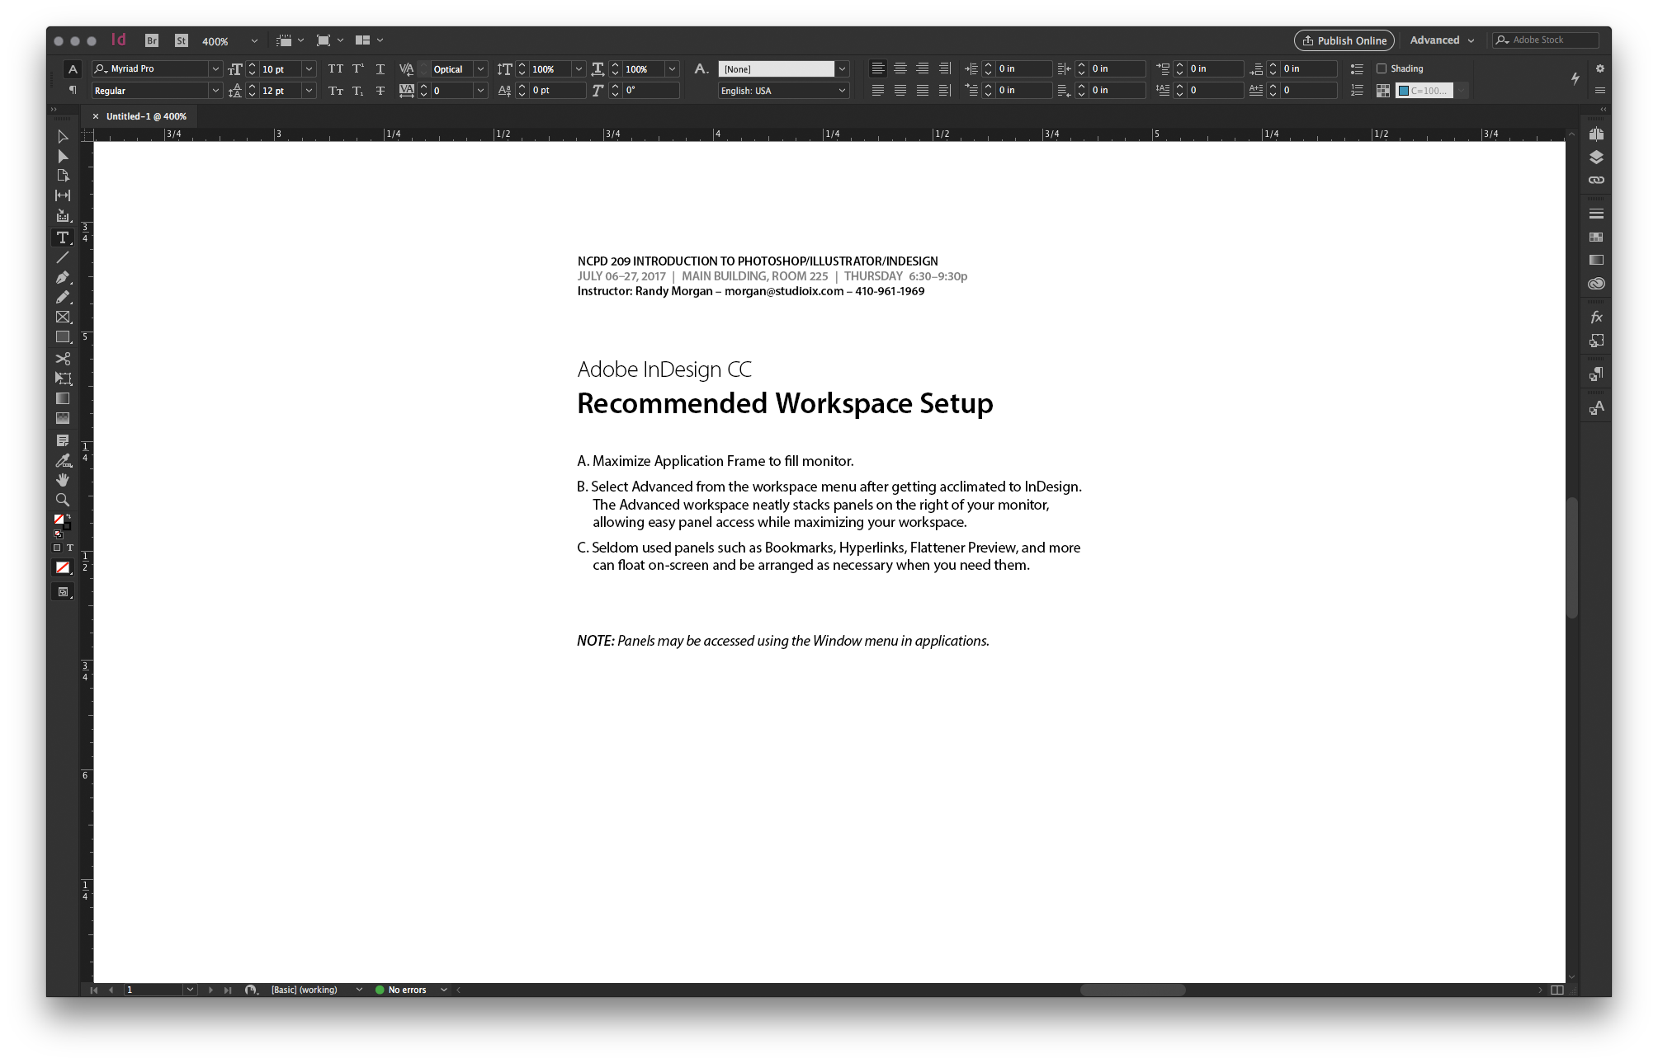1658x1063 pixels.
Task: Align paragraph text center
Action: pos(900,68)
